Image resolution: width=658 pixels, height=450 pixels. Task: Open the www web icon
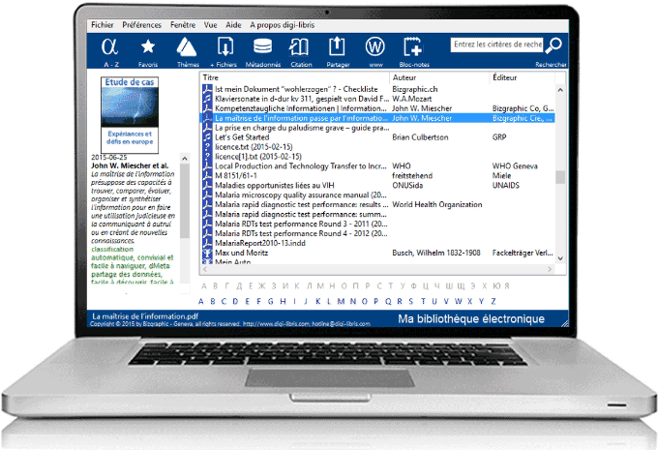pos(374,46)
